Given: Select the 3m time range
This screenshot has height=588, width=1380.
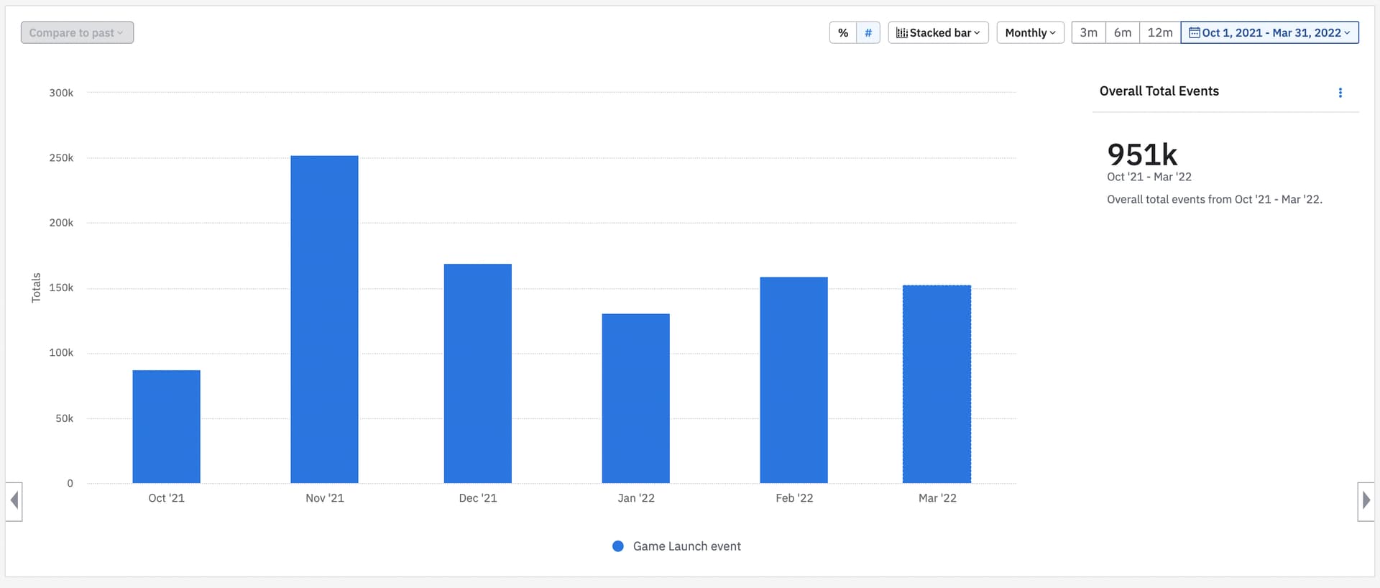Looking at the screenshot, I should click(1088, 32).
